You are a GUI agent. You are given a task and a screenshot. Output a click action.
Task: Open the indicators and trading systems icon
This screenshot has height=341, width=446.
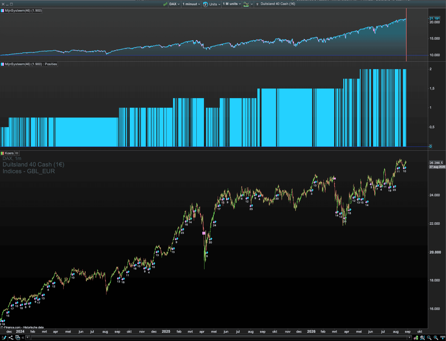tap(246, 4)
